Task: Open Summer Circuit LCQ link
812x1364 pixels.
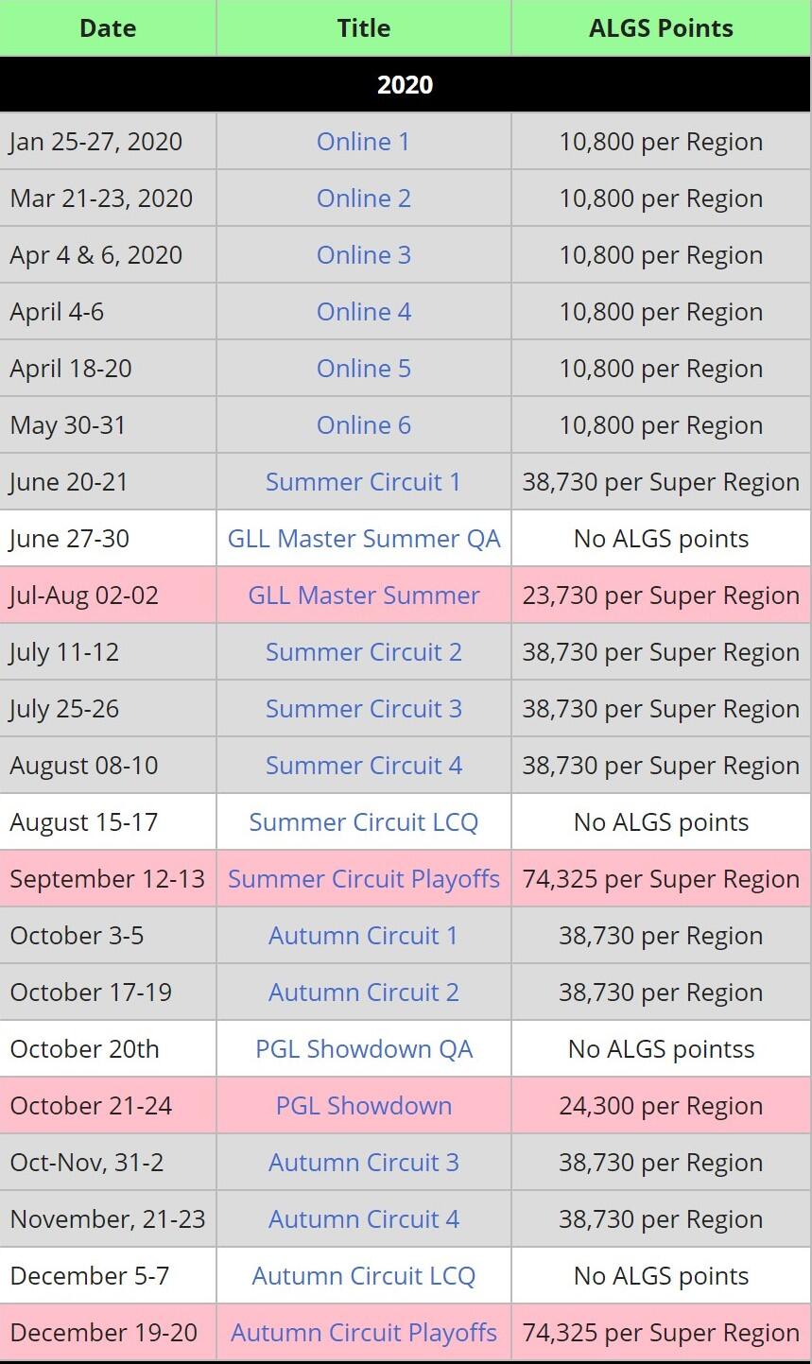Action: [363, 822]
